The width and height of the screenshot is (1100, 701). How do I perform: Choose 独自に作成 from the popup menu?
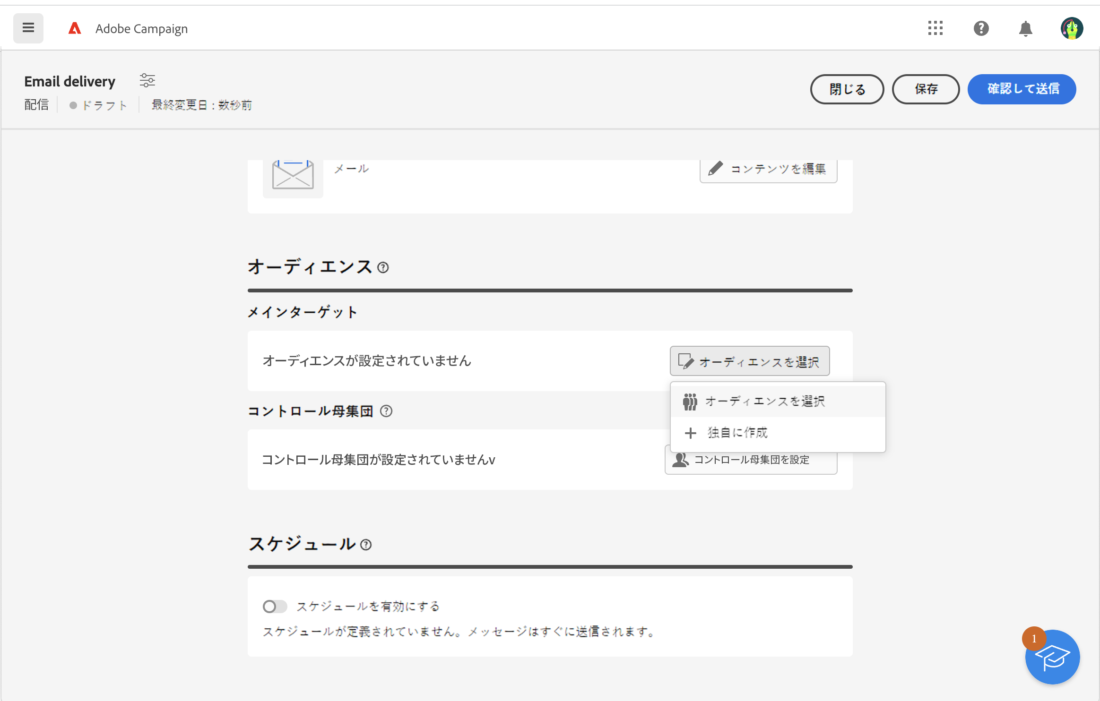[x=737, y=433]
